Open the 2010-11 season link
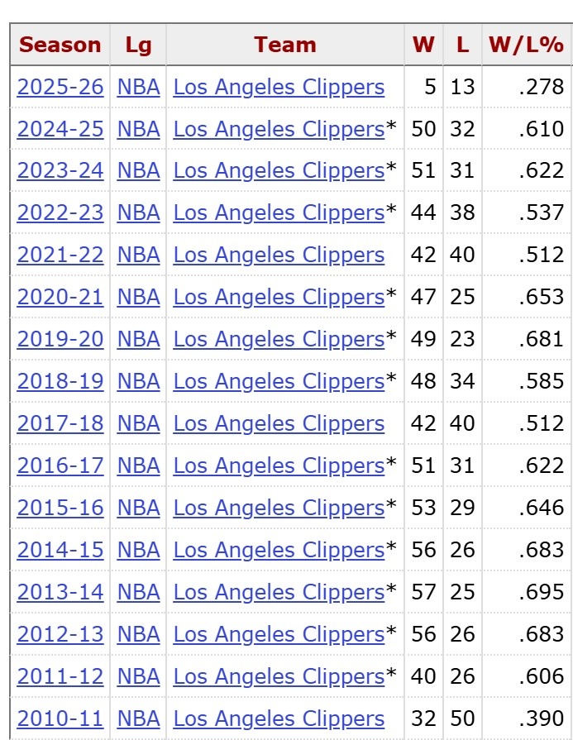The width and height of the screenshot is (573, 740). point(60,719)
